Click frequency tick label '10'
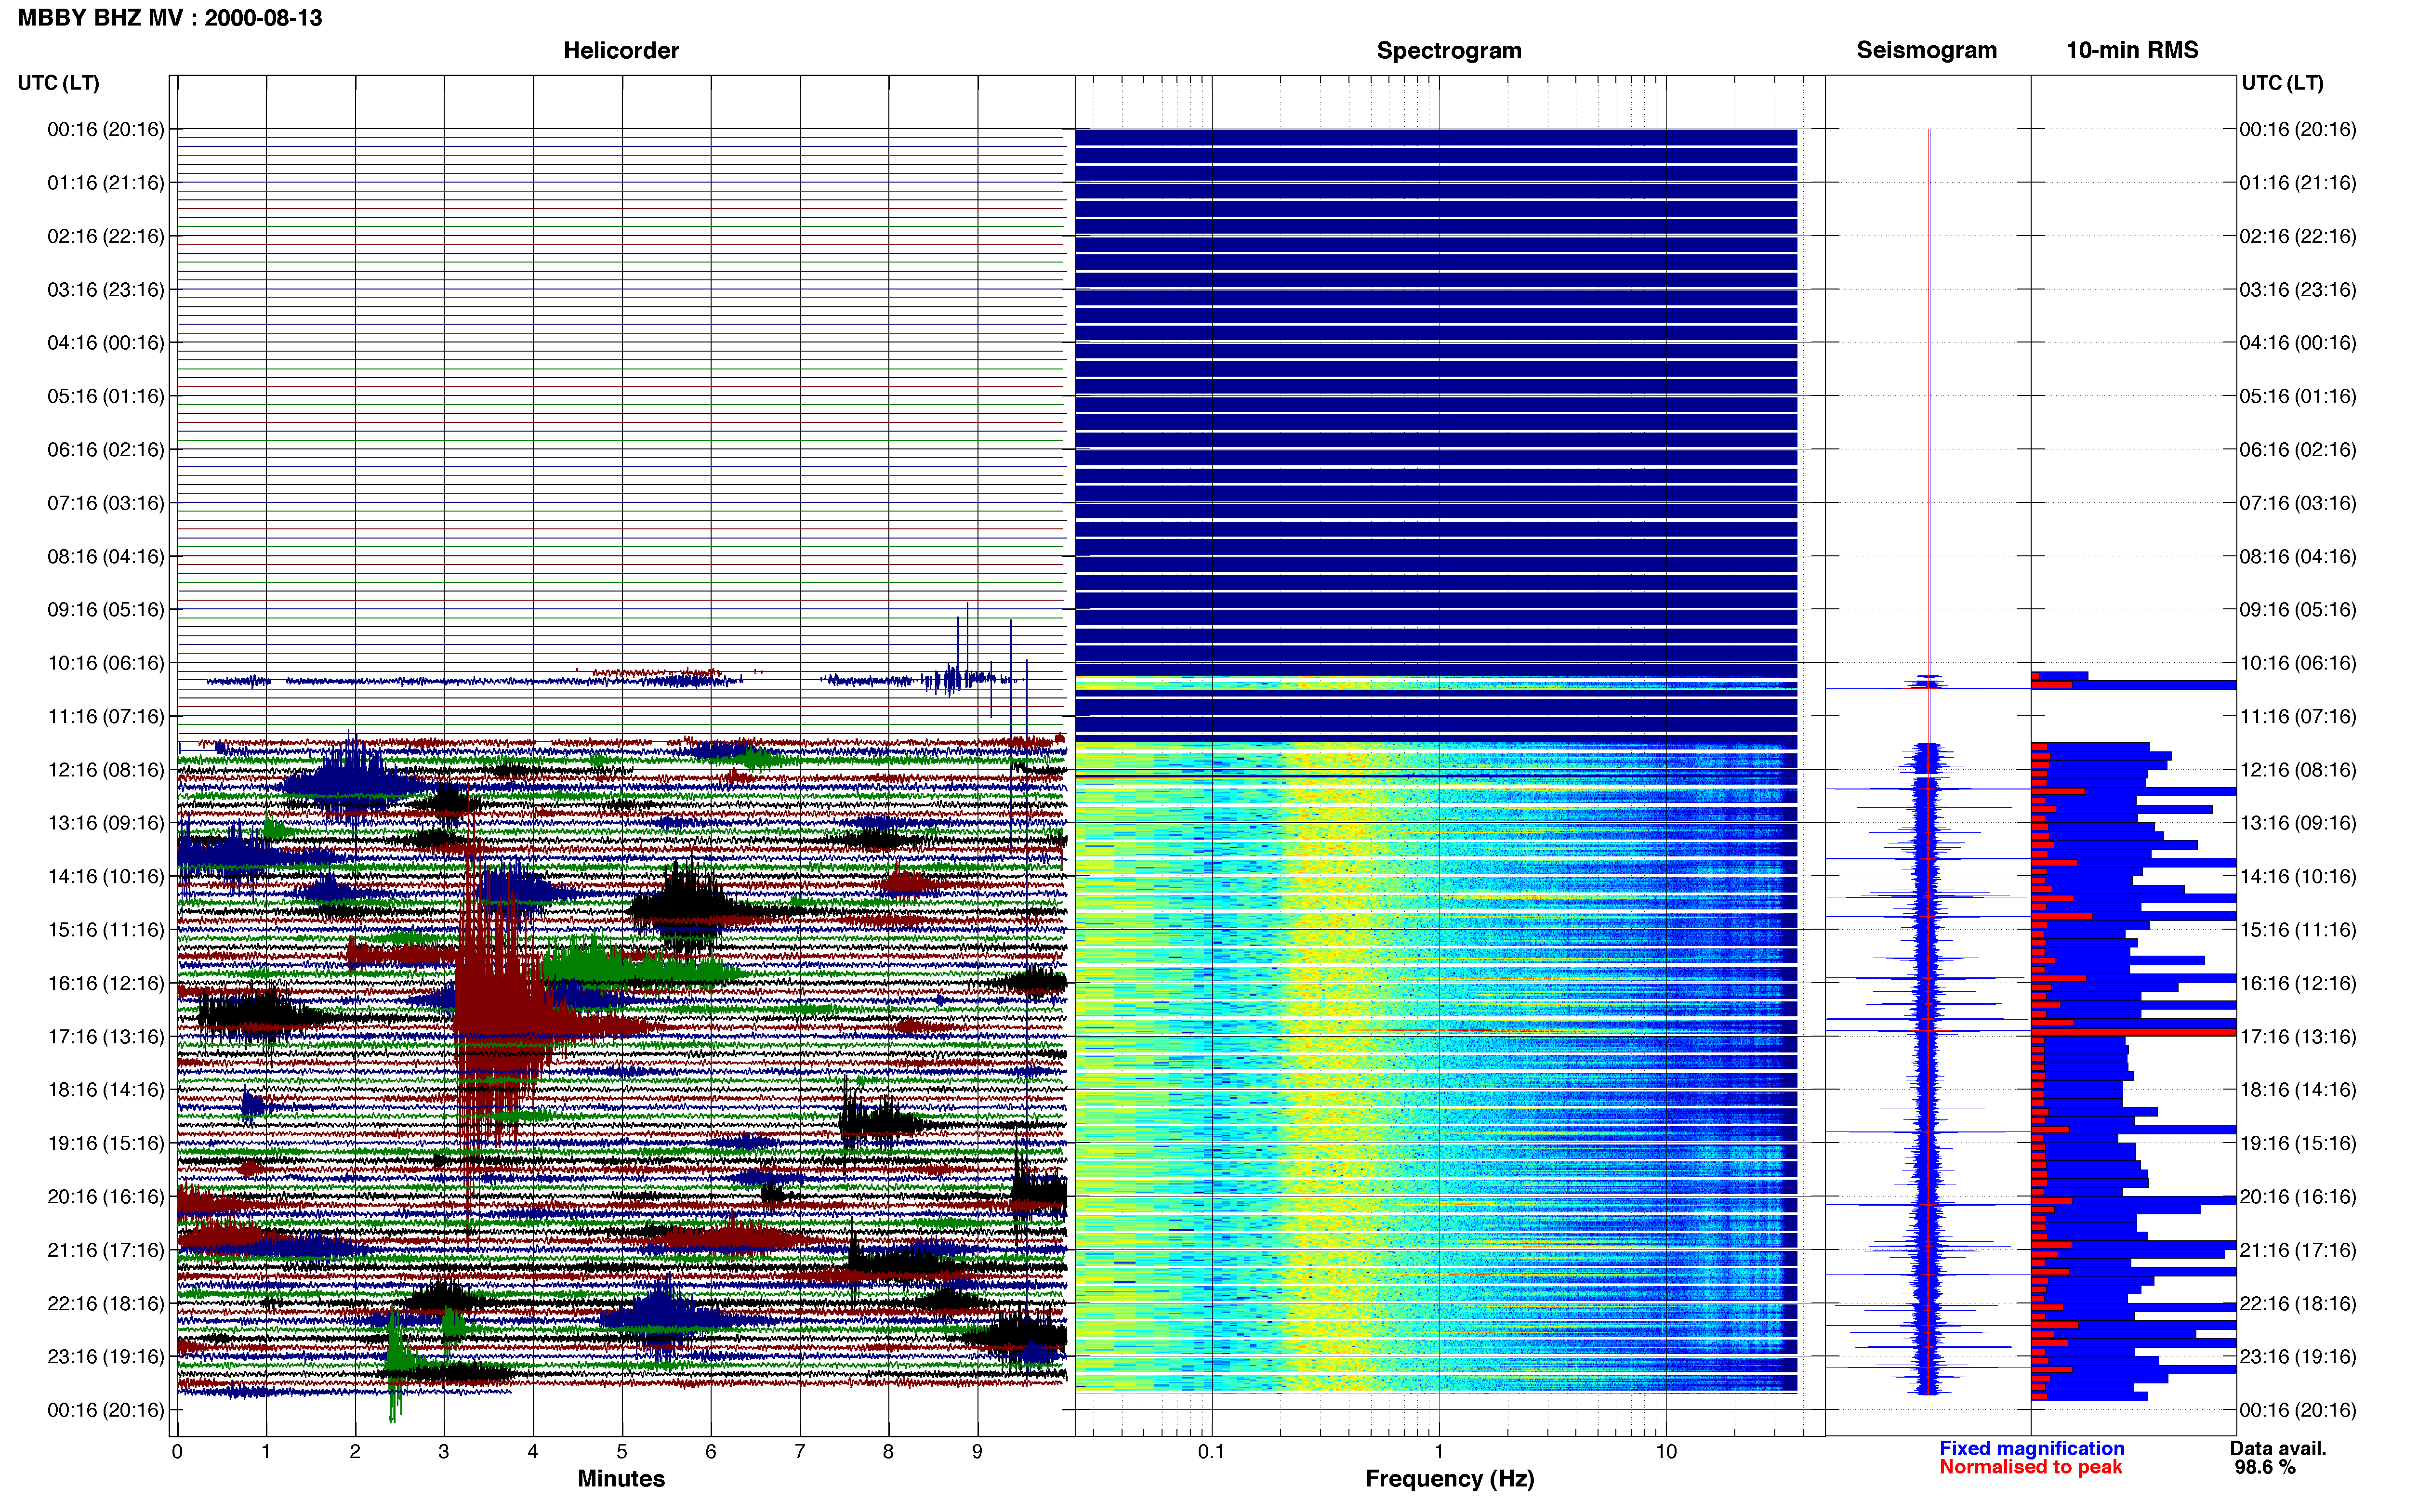 coord(1666,1451)
